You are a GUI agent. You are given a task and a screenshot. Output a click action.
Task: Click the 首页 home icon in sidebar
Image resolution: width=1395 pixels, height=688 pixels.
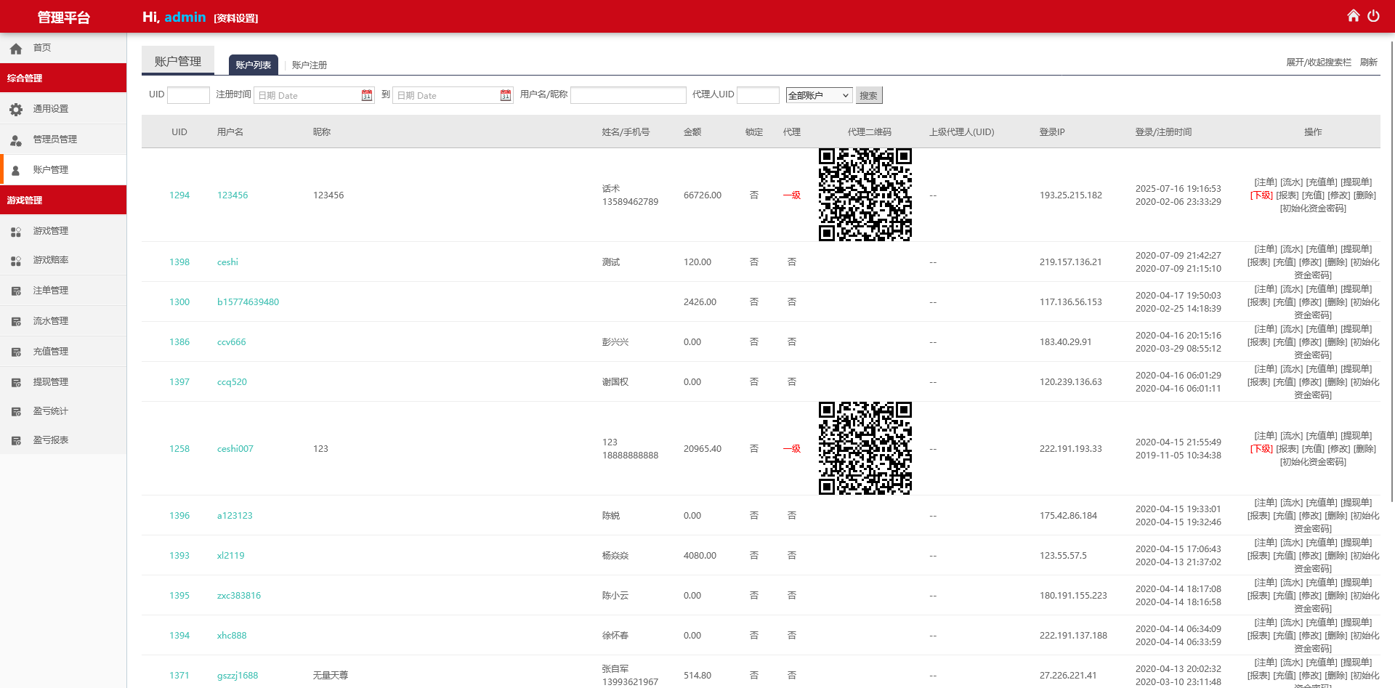16,48
